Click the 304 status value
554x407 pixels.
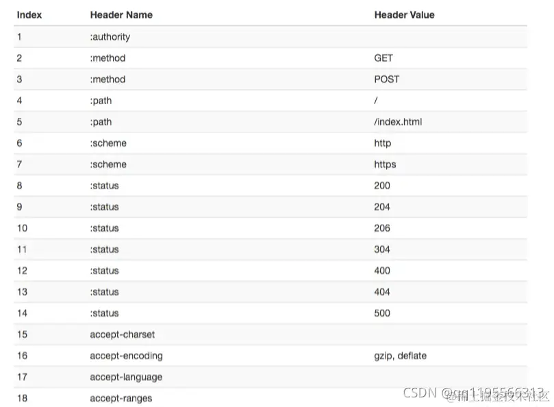click(x=382, y=249)
